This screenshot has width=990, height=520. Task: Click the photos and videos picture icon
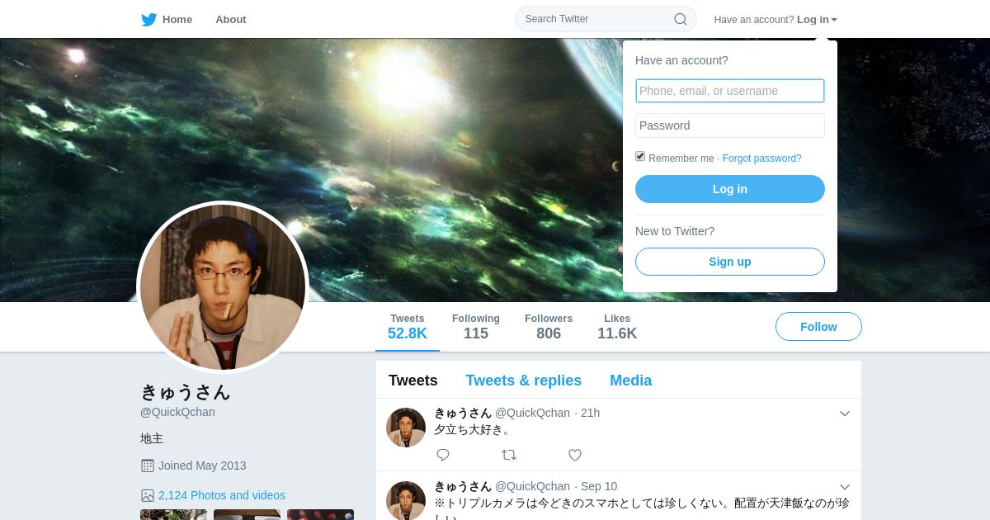[148, 495]
